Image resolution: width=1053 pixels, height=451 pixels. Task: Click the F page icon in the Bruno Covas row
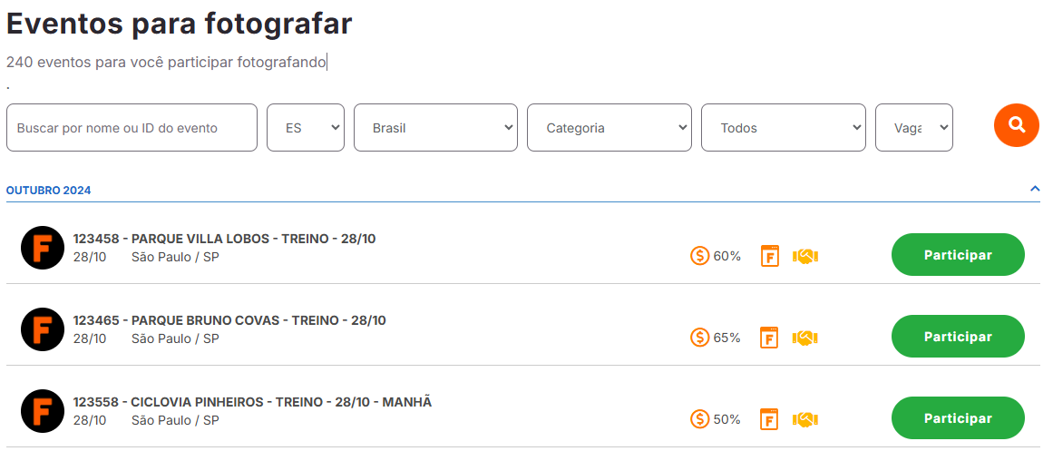[x=770, y=338]
